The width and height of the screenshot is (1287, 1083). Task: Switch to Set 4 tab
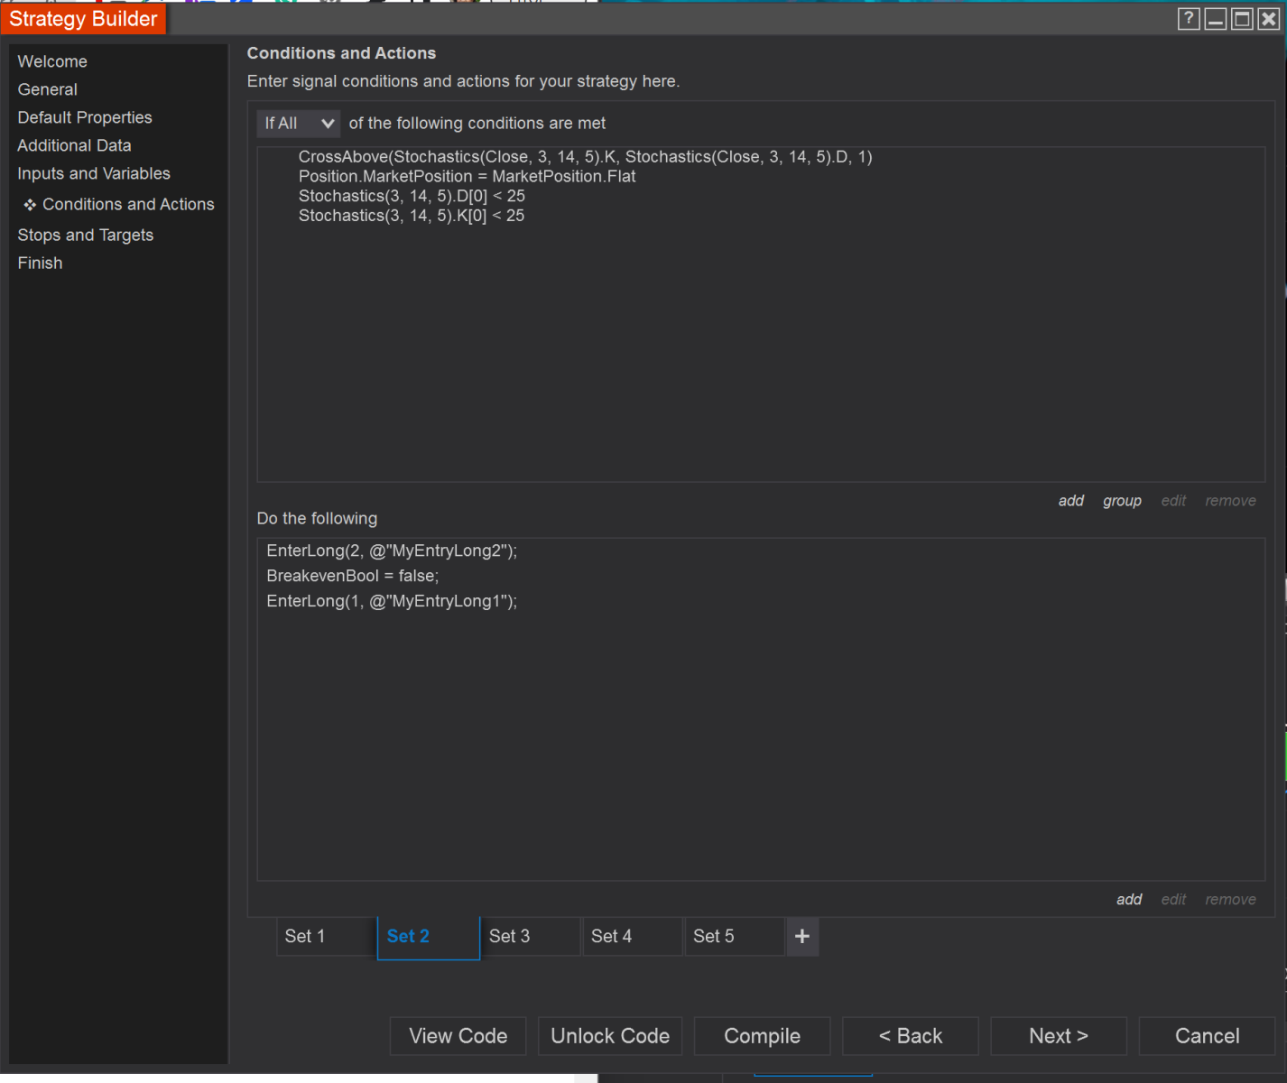tap(633, 937)
